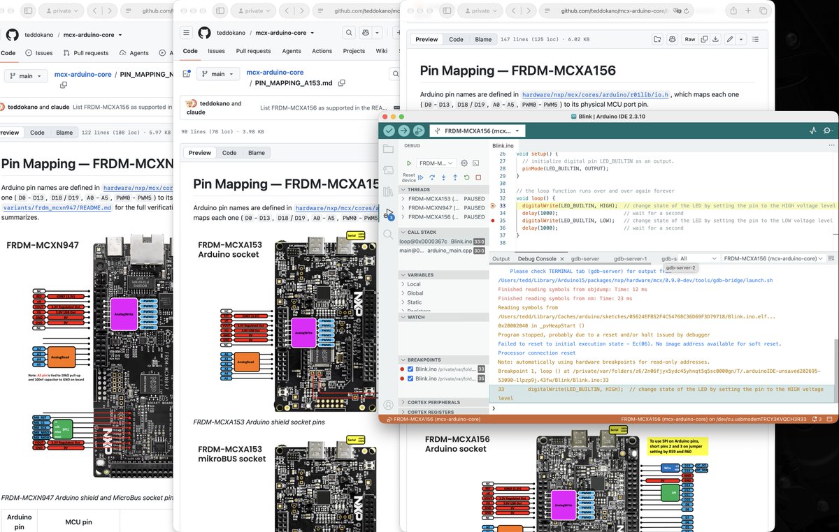Open Issues tab in middle GitHub window

[216, 51]
